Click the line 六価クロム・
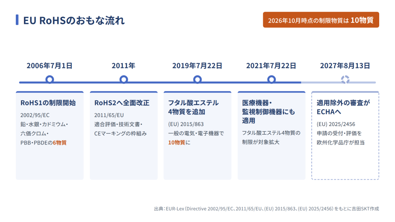Screen dimensions: 395x222 (34, 134)
